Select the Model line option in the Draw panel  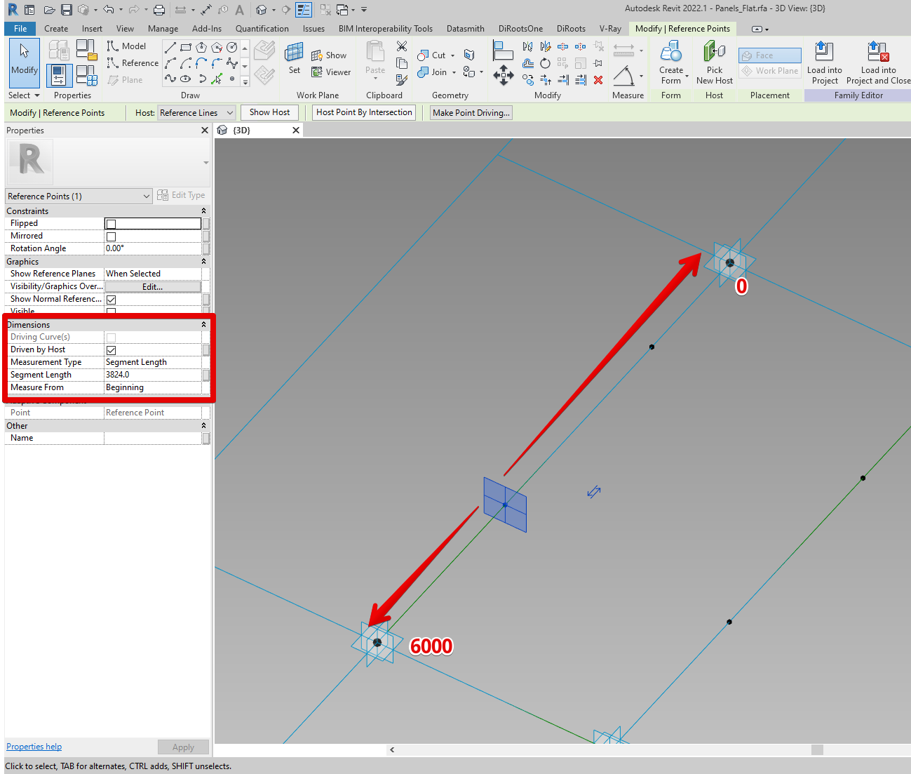click(x=126, y=46)
